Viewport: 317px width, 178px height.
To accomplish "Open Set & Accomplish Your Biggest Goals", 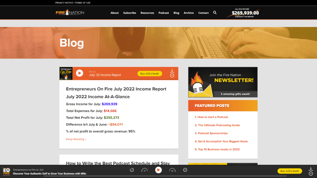I will (221, 141).
